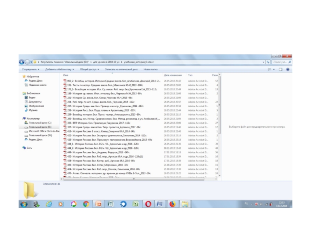
Task: Select file '231- История Ср. веков. 6кл. Кимы'
Action: (100, 98)
